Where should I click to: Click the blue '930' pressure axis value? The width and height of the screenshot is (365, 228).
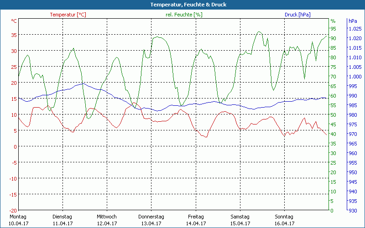(x=353, y=211)
